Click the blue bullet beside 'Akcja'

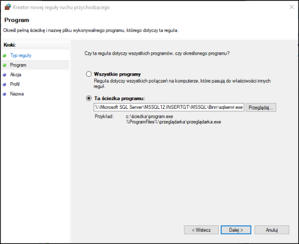coord(5,75)
